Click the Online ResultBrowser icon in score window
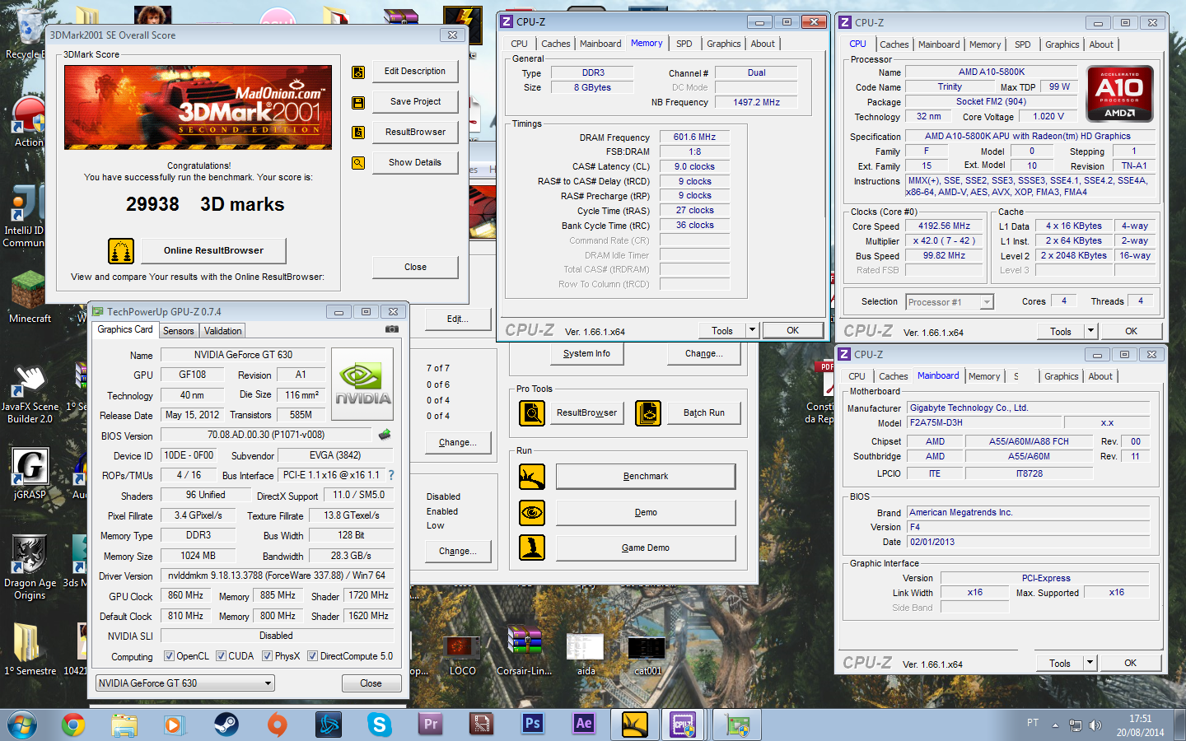This screenshot has width=1186, height=741. pos(121,250)
